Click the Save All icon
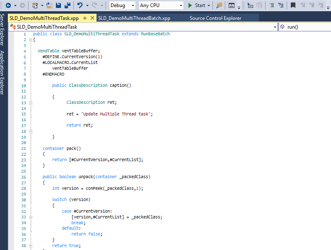The image size is (331, 250). [68, 5]
